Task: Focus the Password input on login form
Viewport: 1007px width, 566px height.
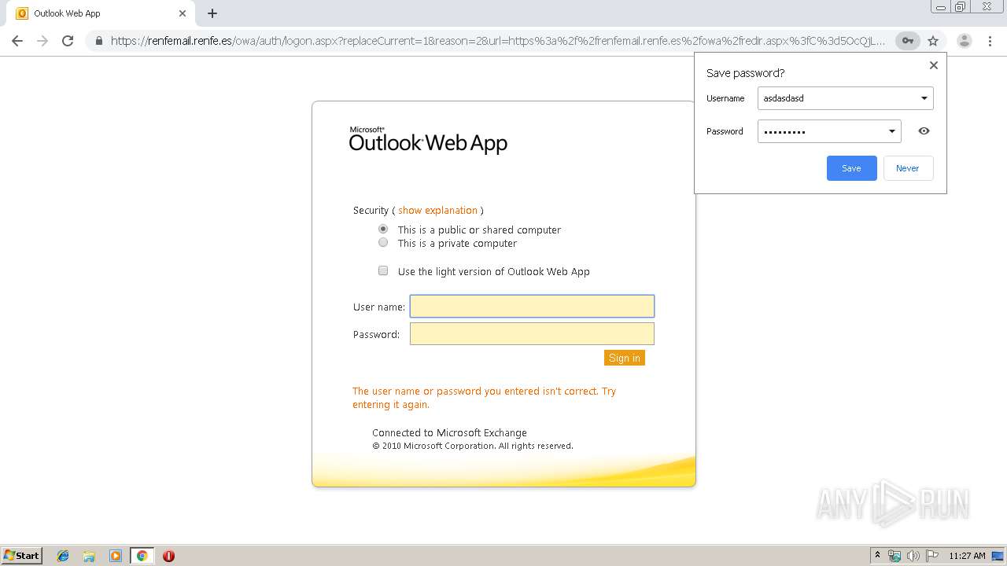Action: click(532, 334)
